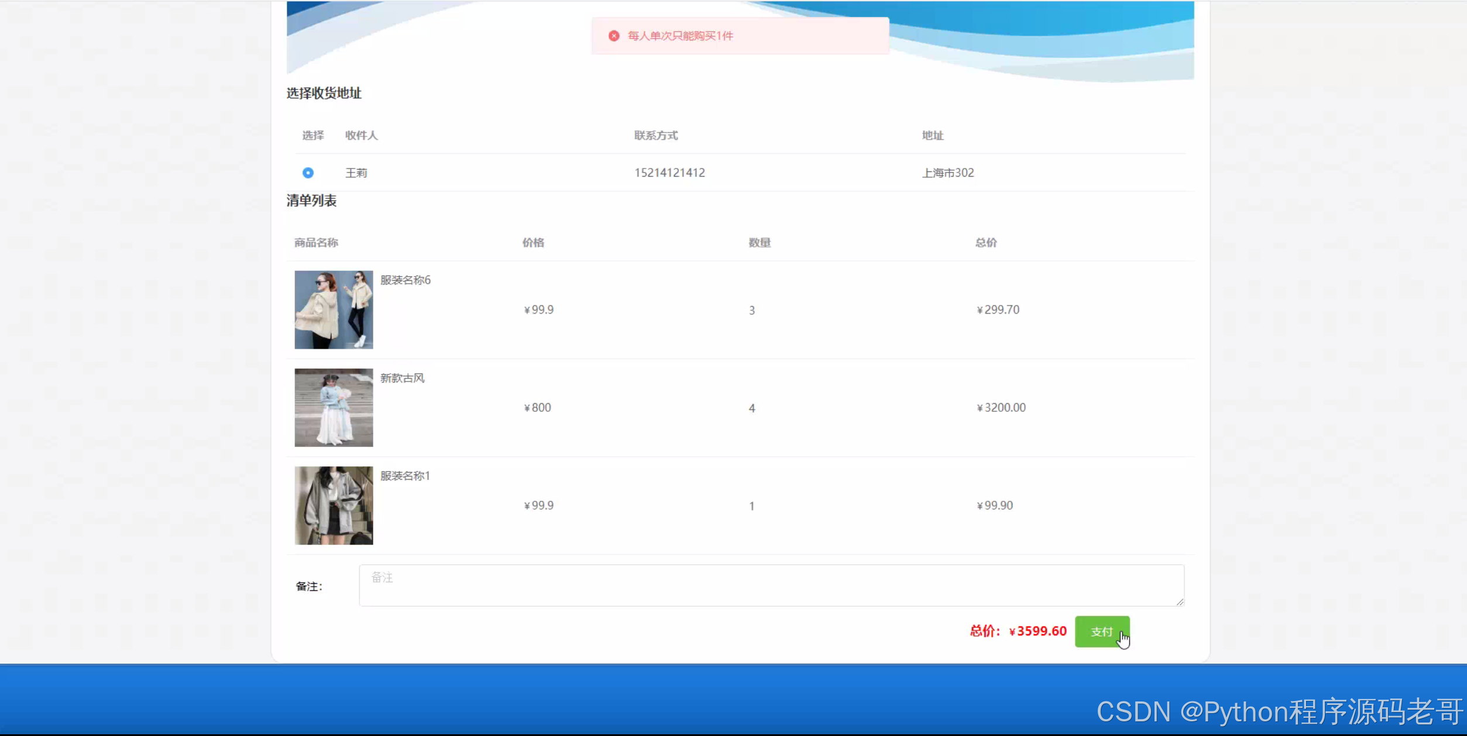The height and width of the screenshot is (736, 1467).
Task: Select the 王莉 address radio button
Action: click(x=308, y=173)
